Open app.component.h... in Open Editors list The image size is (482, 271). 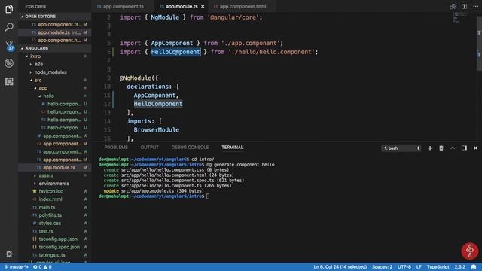(55, 40)
